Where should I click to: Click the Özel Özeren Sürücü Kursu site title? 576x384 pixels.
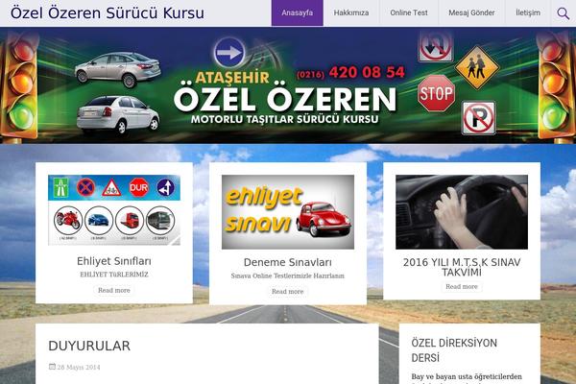108,12
